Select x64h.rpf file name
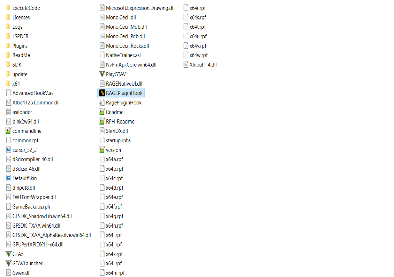 [x=115, y=226]
